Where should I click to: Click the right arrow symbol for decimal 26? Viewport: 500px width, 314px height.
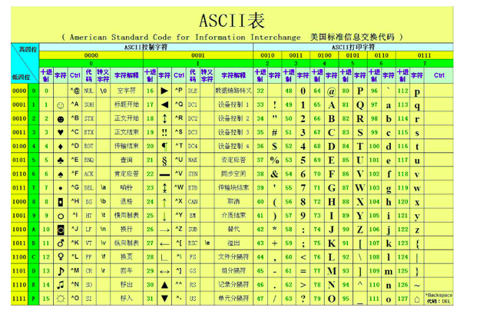164,230
